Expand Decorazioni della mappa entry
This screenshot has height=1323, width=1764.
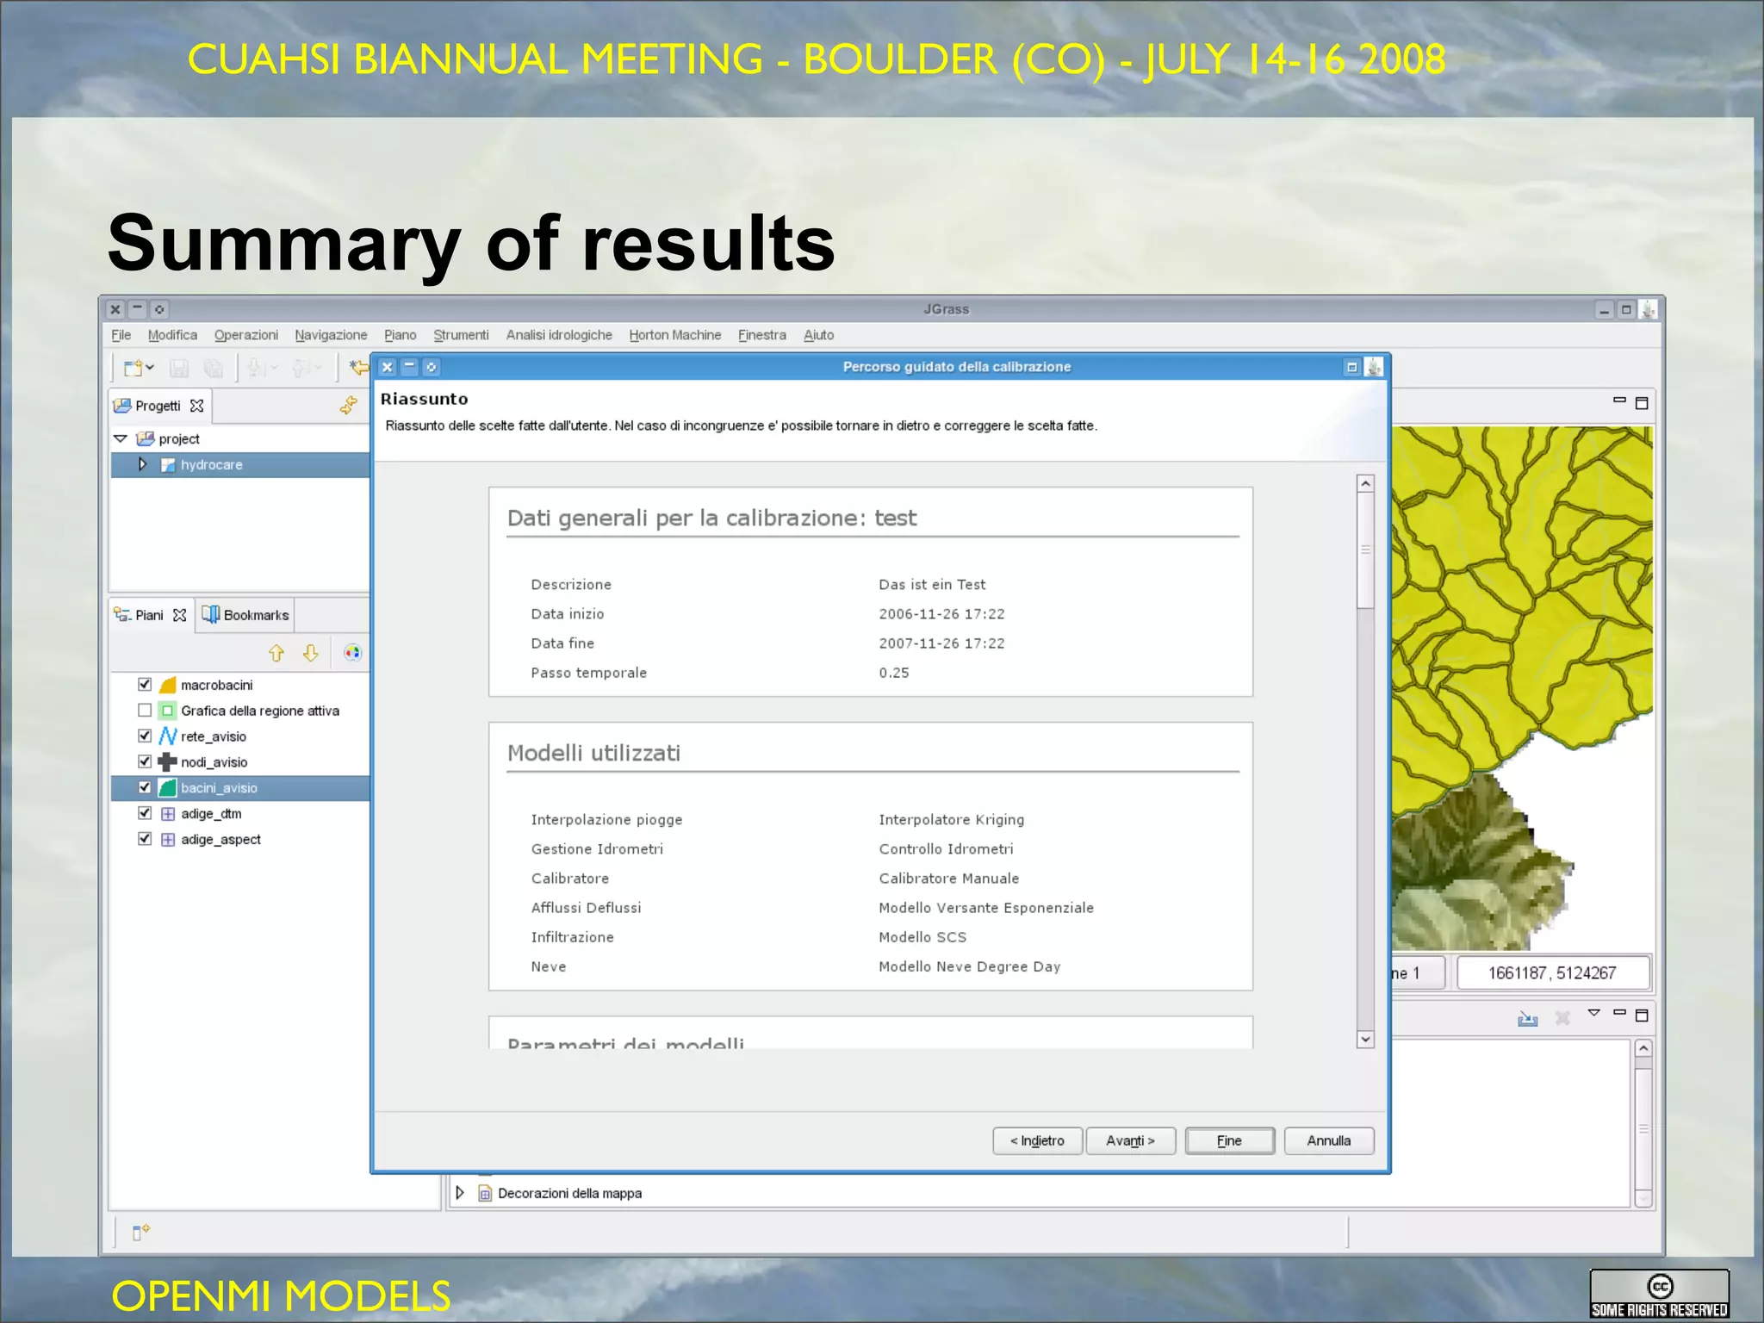pyautogui.click(x=460, y=1193)
